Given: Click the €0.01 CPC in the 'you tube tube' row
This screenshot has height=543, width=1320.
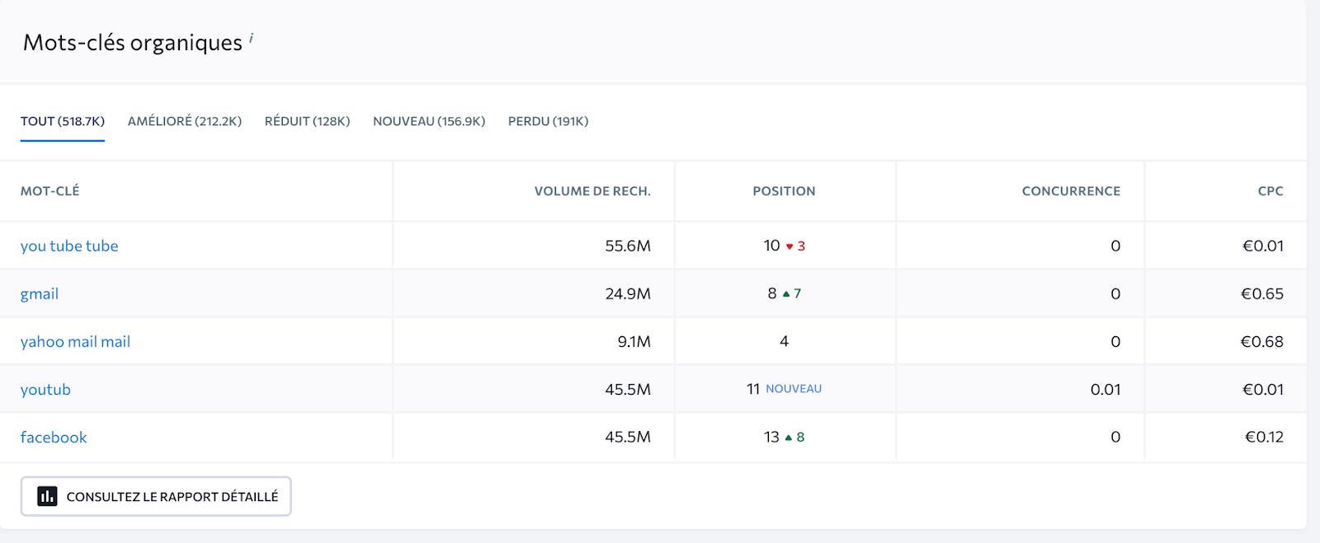Looking at the screenshot, I should (x=1263, y=246).
